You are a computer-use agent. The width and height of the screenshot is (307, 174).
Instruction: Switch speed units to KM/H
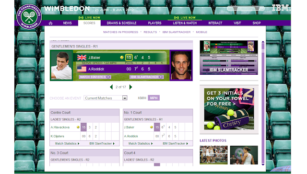pos(142,98)
